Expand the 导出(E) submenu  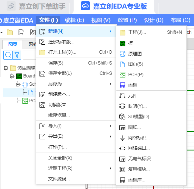76,136
